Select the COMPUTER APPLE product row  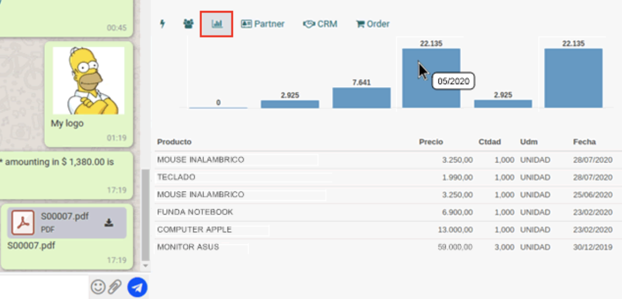tap(388, 230)
